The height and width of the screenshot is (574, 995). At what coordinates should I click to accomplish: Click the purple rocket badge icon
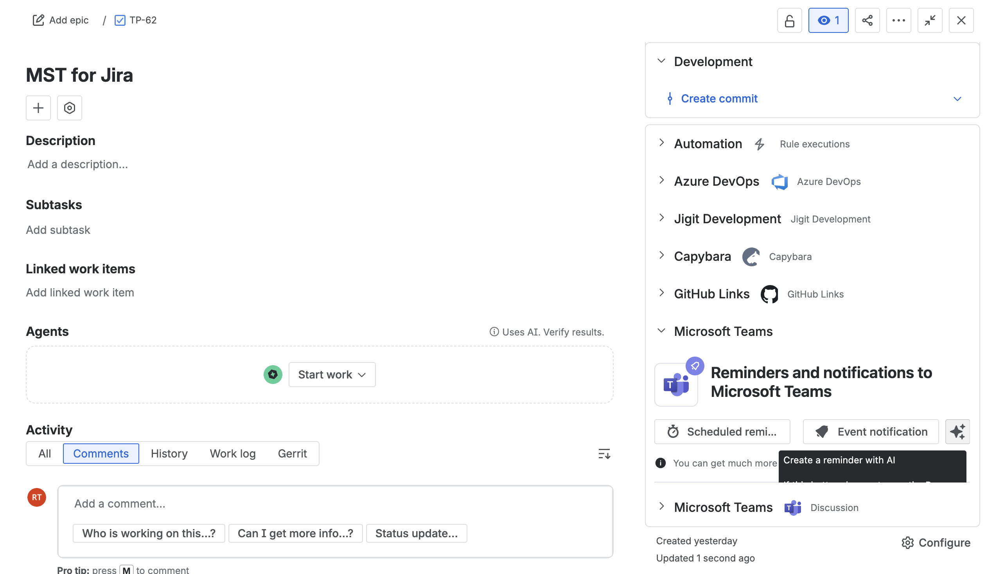coord(695,366)
